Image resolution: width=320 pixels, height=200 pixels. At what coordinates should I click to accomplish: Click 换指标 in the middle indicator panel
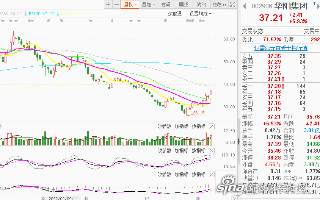[x=198, y=150]
